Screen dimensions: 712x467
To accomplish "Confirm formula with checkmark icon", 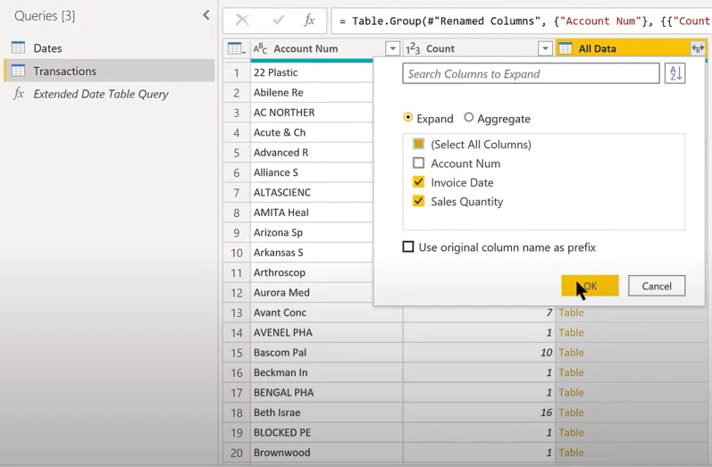I will click(x=278, y=20).
